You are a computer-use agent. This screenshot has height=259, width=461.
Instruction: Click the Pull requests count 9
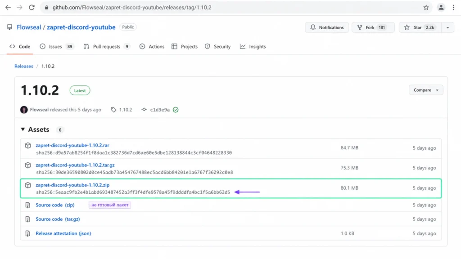pos(127,46)
